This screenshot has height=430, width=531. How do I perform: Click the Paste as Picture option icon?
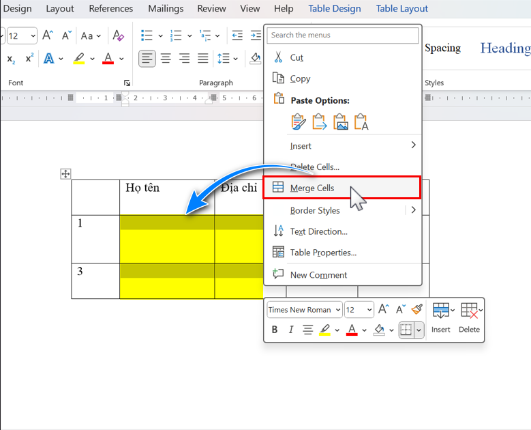pyautogui.click(x=340, y=122)
